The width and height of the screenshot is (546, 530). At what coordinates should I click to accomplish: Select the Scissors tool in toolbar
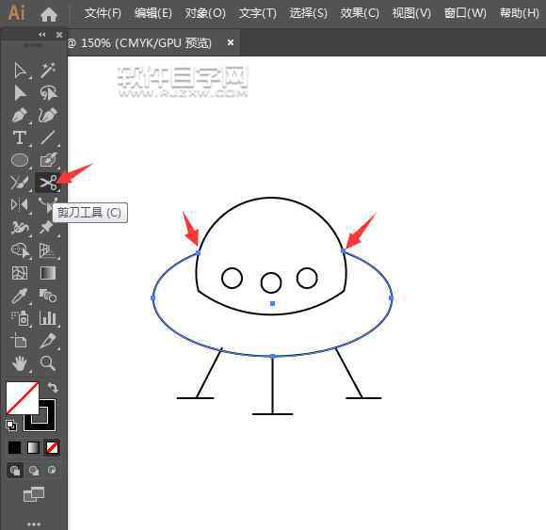(x=48, y=183)
